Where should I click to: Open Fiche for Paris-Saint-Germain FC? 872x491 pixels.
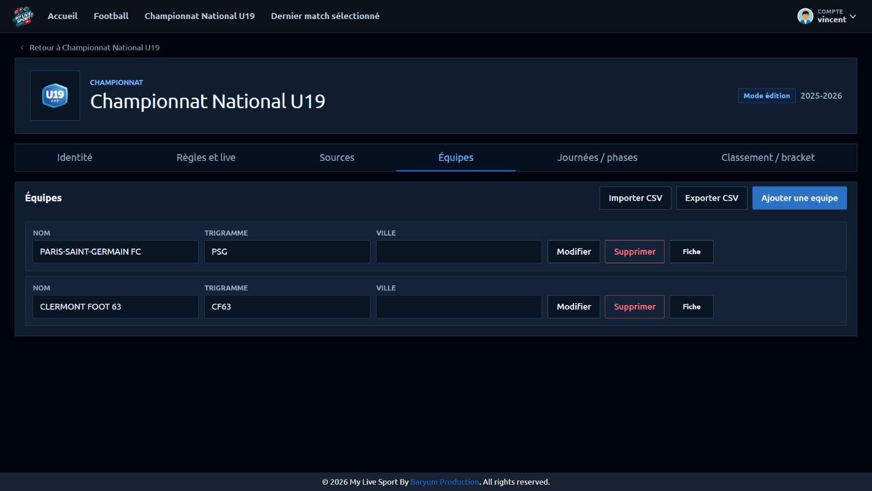pos(692,252)
